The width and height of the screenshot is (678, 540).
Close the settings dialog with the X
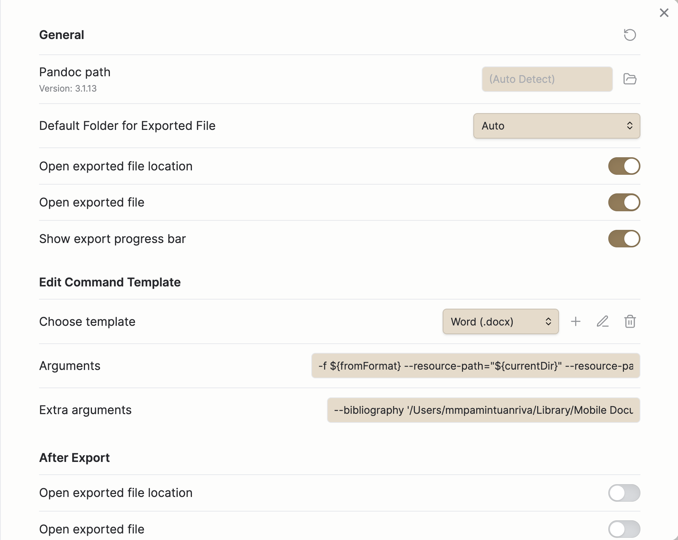664,13
